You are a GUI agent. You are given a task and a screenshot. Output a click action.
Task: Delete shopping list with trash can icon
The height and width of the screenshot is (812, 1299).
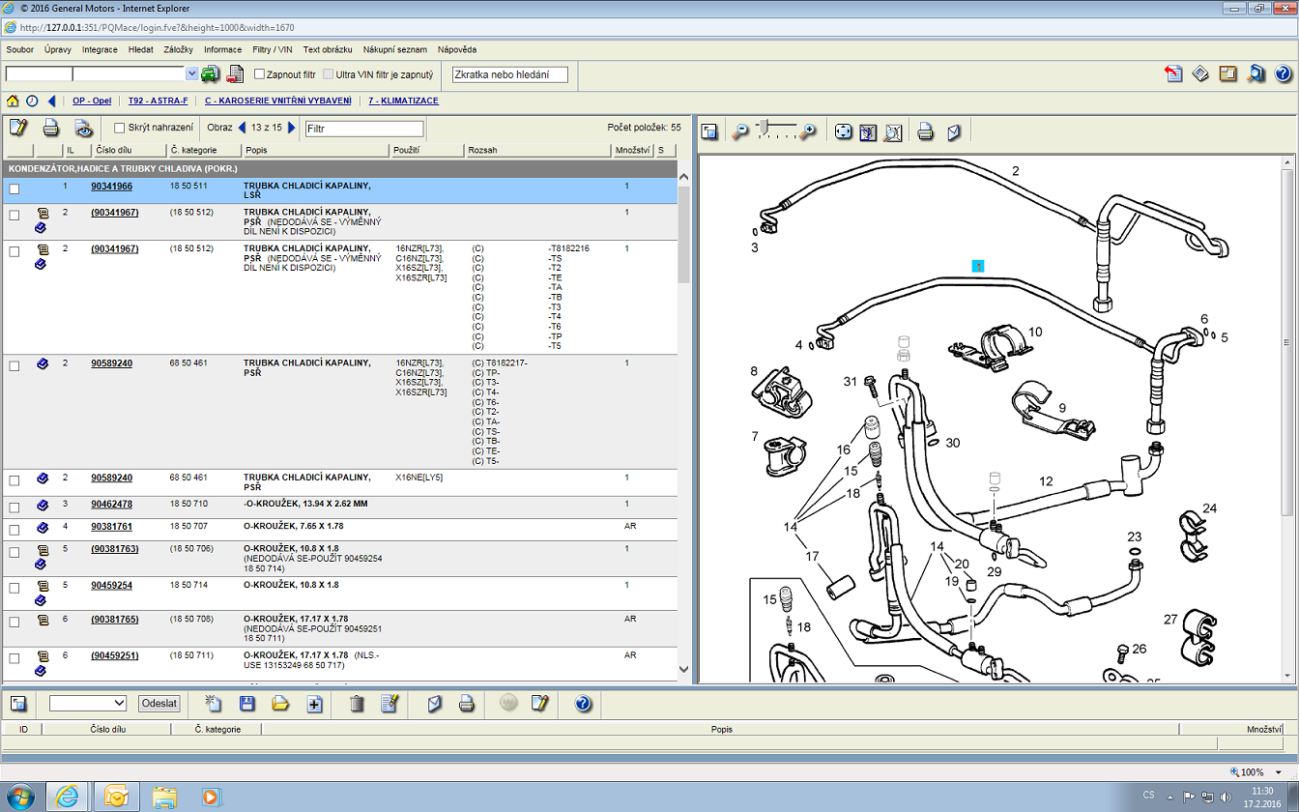coord(357,704)
